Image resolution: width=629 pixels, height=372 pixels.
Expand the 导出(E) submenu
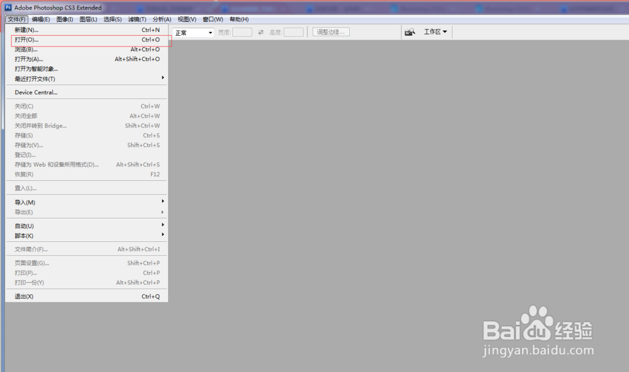tap(87, 212)
